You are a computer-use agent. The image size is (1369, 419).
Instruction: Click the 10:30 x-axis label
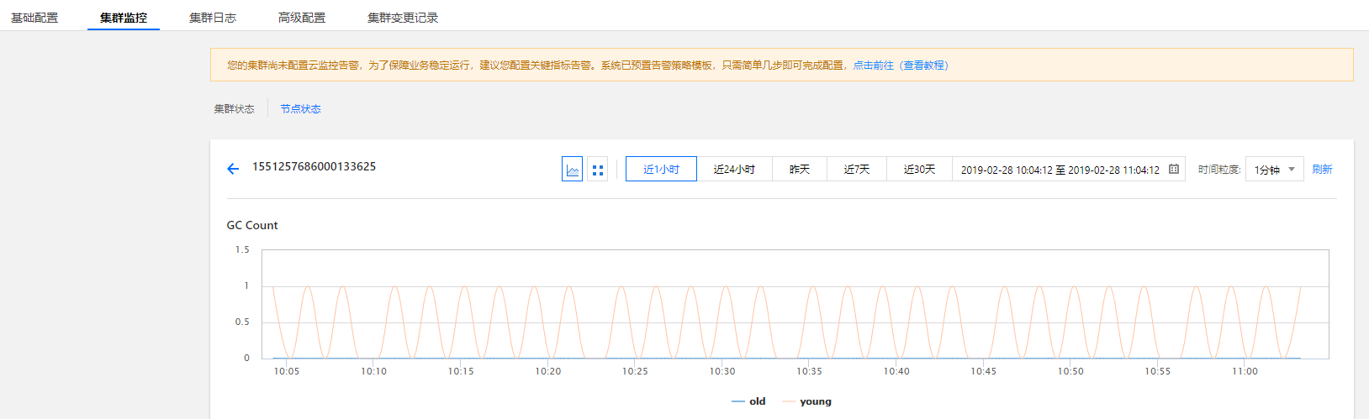click(x=722, y=371)
